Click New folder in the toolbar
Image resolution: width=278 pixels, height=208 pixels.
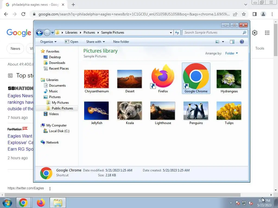pos(121,42)
